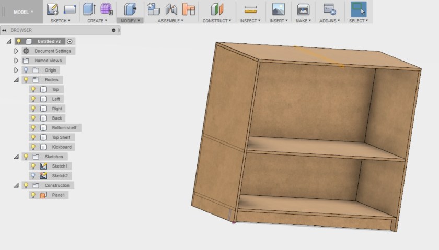This screenshot has width=439, height=250.
Task: Open the ADD-INS menu
Action: [x=330, y=21]
